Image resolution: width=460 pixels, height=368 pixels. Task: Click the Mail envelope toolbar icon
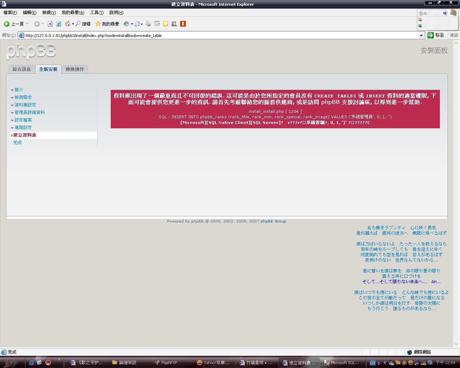click(x=137, y=24)
